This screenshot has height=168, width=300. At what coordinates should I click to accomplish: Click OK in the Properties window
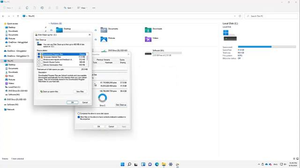(98, 126)
